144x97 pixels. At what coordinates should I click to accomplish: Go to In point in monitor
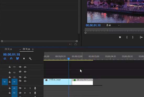[x=141, y=37]
